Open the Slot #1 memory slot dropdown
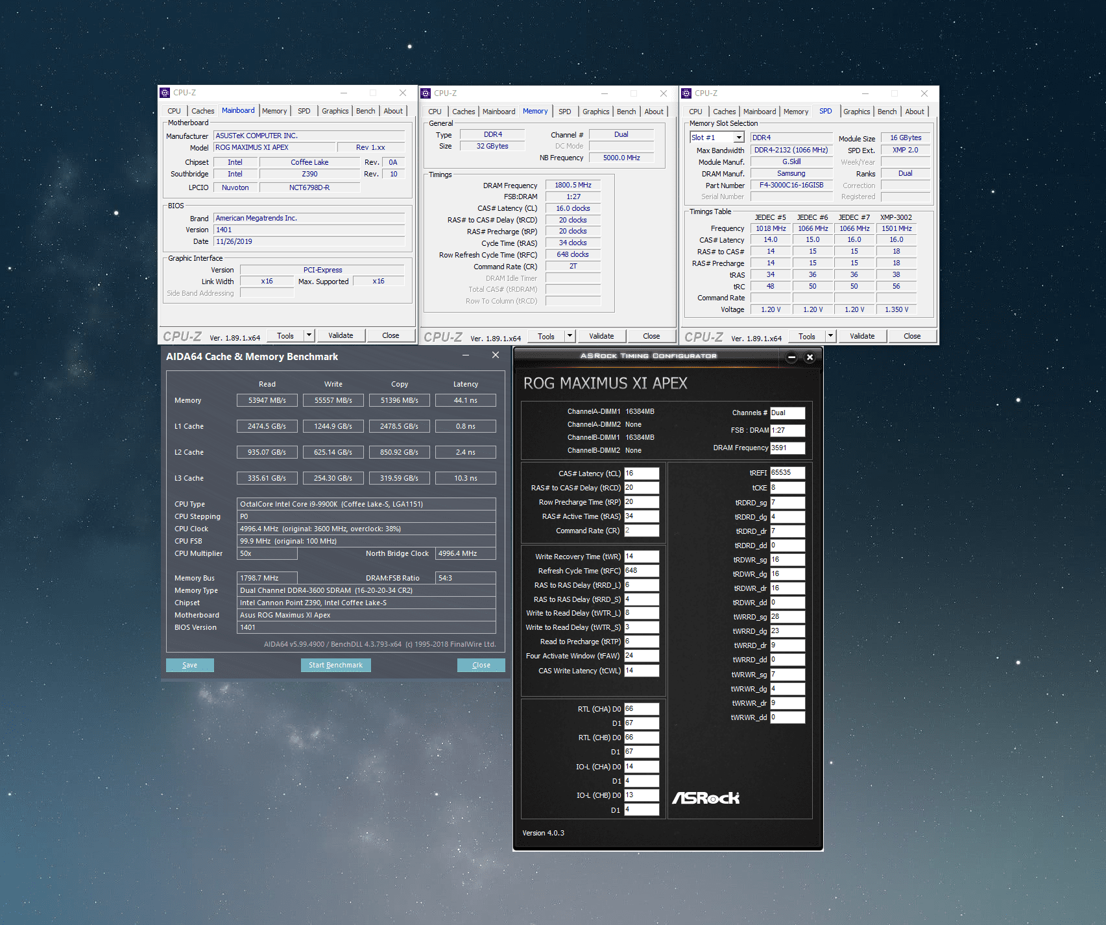Viewport: 1106px width, 925px height. 739,138
